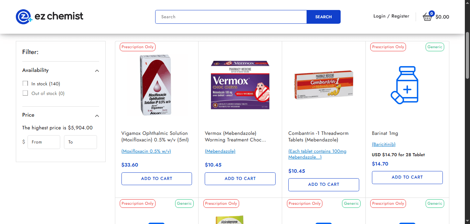
Task: Collapse the Price filter section
Action: tap(97, 116)
